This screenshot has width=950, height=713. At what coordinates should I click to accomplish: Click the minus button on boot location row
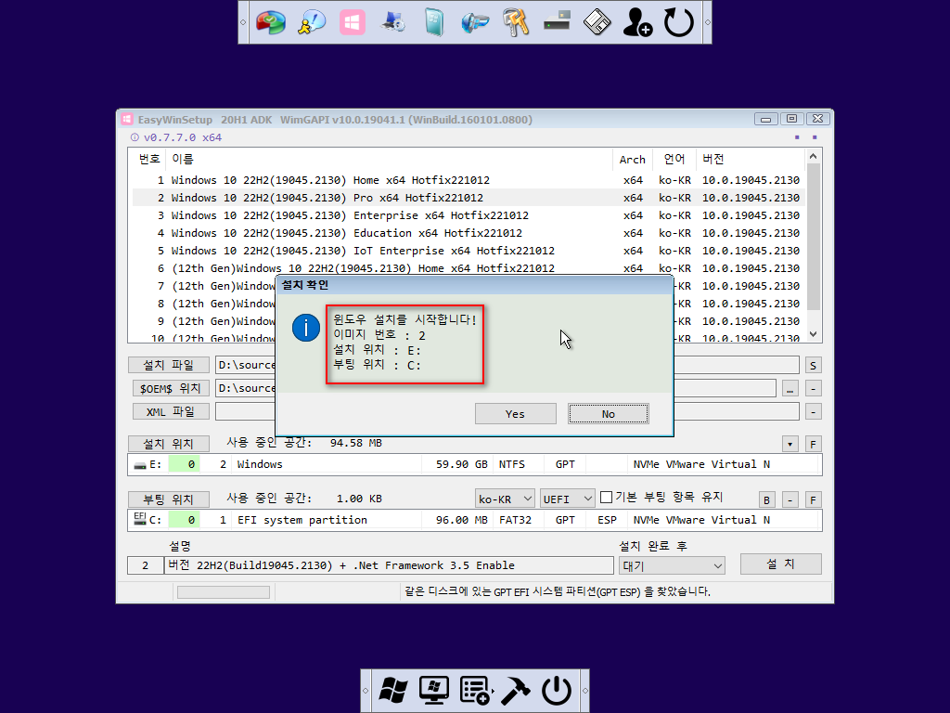point(790,499)
